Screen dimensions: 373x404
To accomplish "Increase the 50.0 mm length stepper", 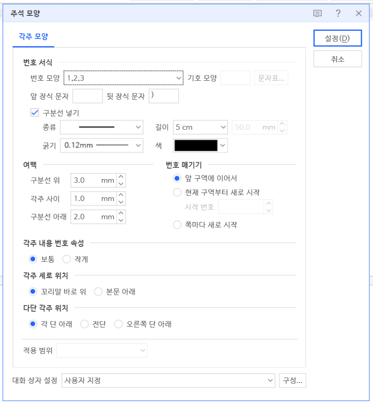I will click(x=282, y=124).
